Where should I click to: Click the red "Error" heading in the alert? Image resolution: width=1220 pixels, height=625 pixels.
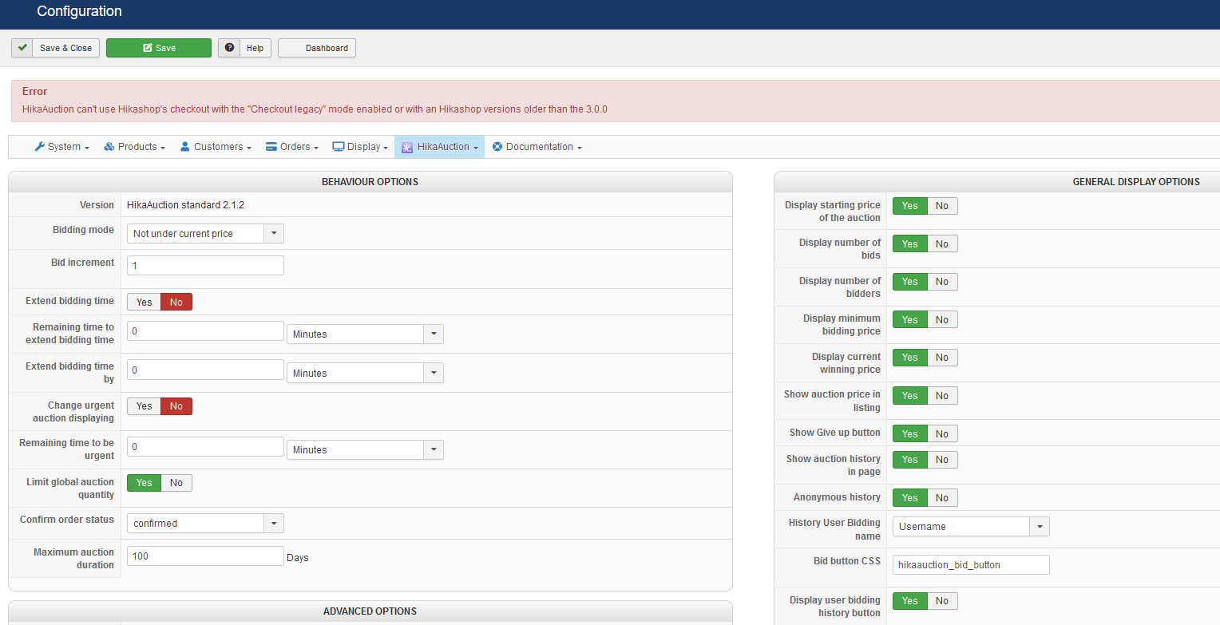(35, 91)
